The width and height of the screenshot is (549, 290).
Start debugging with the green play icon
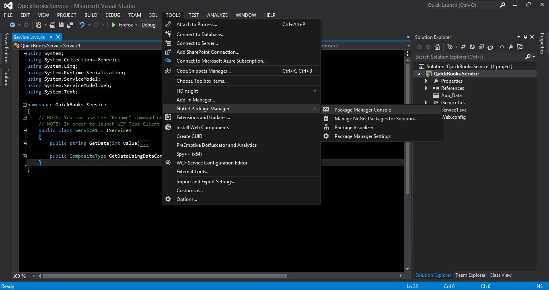(114, 25)
